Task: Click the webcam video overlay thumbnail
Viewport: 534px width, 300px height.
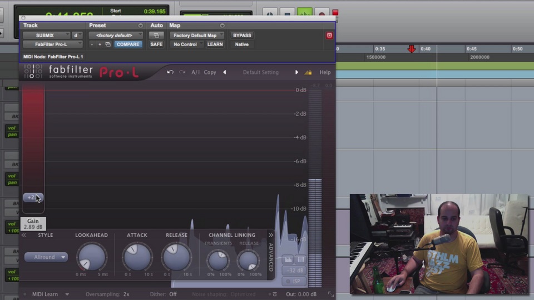Action: point(439,244)
